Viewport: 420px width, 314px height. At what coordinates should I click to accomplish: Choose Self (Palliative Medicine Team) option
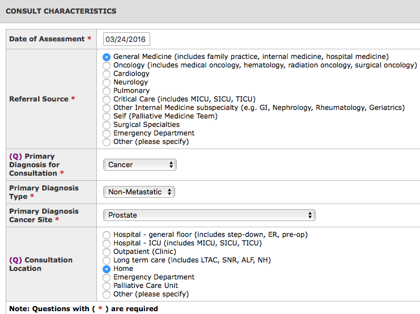(x=107, y=117)
